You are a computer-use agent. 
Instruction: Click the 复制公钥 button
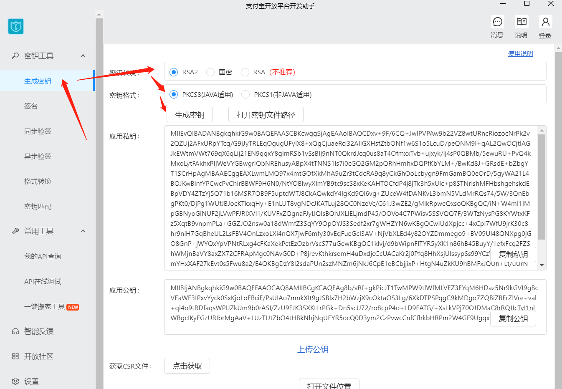pyautogui.click(x=513, y=318)
